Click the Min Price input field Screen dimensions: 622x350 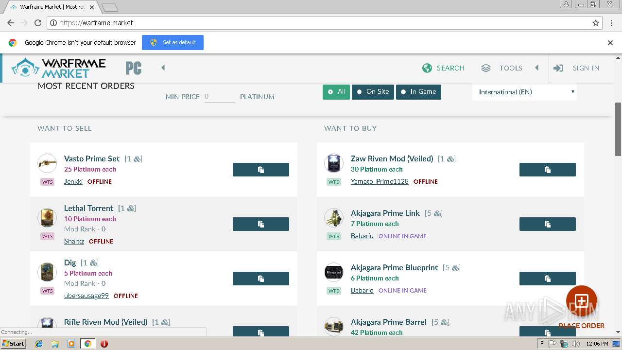click(219, 97)
